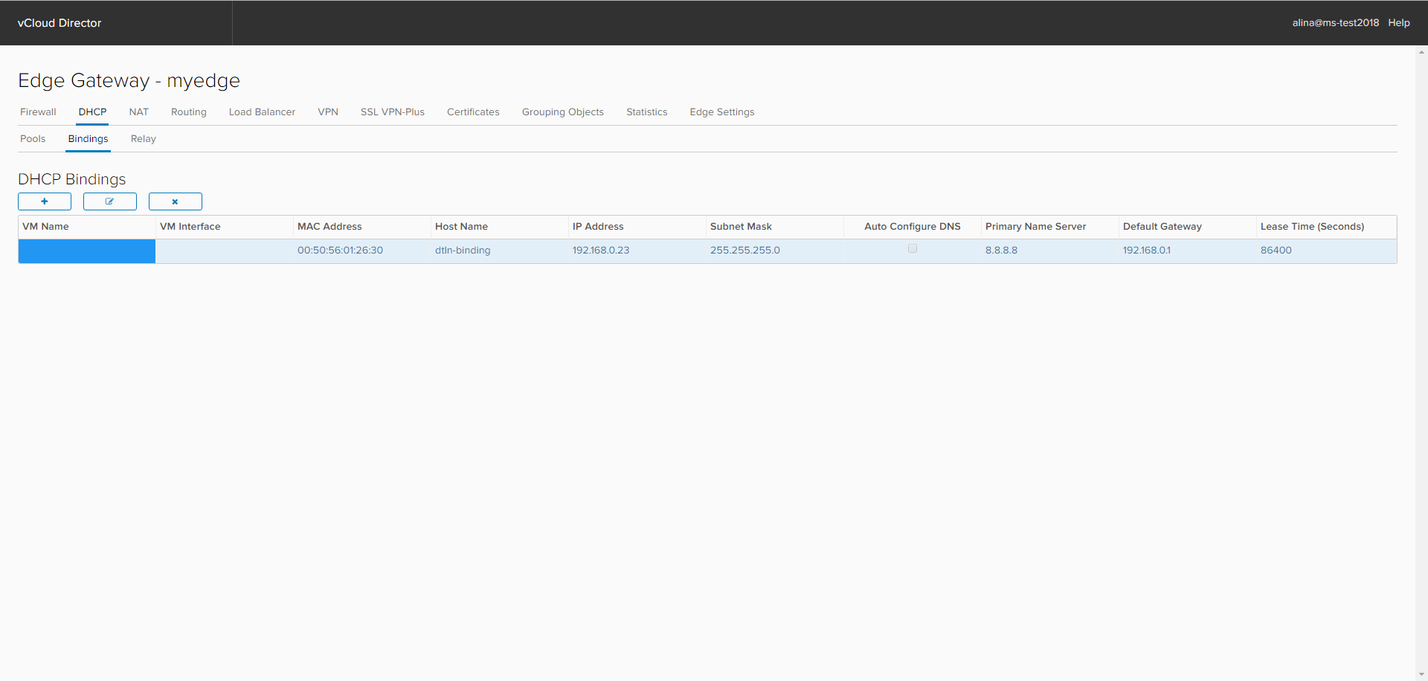The width and height of the screenshot is (1428, 681).
Task: Open the Routing tab
Action: (x=188, y=112)
